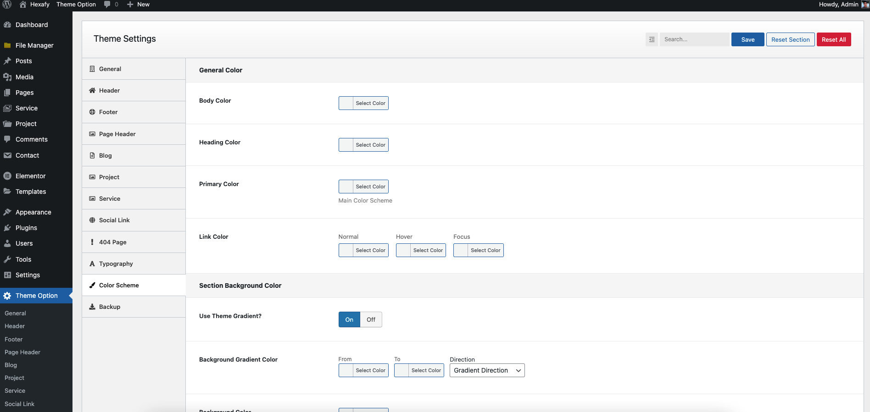This screenshot has height=412, width=870.
Task: Click the plus New icon in admin bar
Action: 130,4
